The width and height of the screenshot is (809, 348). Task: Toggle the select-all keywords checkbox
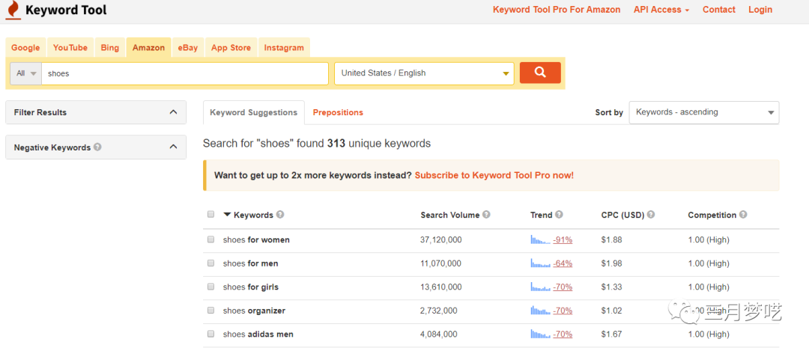(210, 215)
